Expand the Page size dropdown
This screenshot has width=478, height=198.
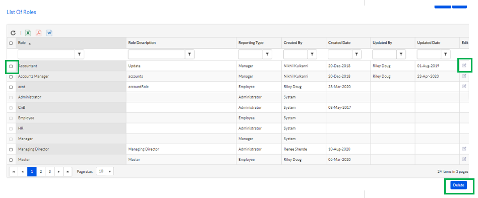(105, 171)
